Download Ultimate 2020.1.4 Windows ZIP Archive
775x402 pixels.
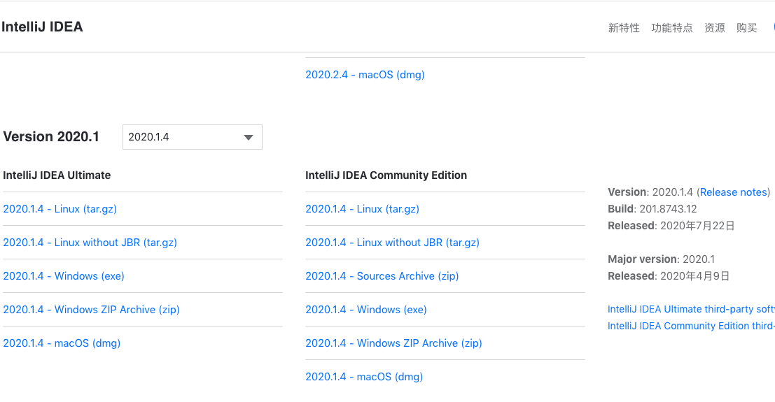pos(92,310)
